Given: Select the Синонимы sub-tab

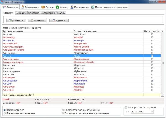Looking at the screenshot, I should [21, 13].
